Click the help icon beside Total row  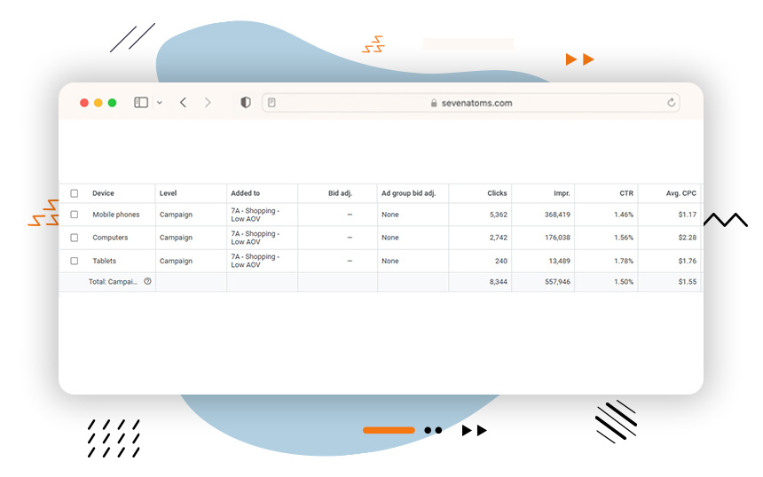[x=147, y=281]
